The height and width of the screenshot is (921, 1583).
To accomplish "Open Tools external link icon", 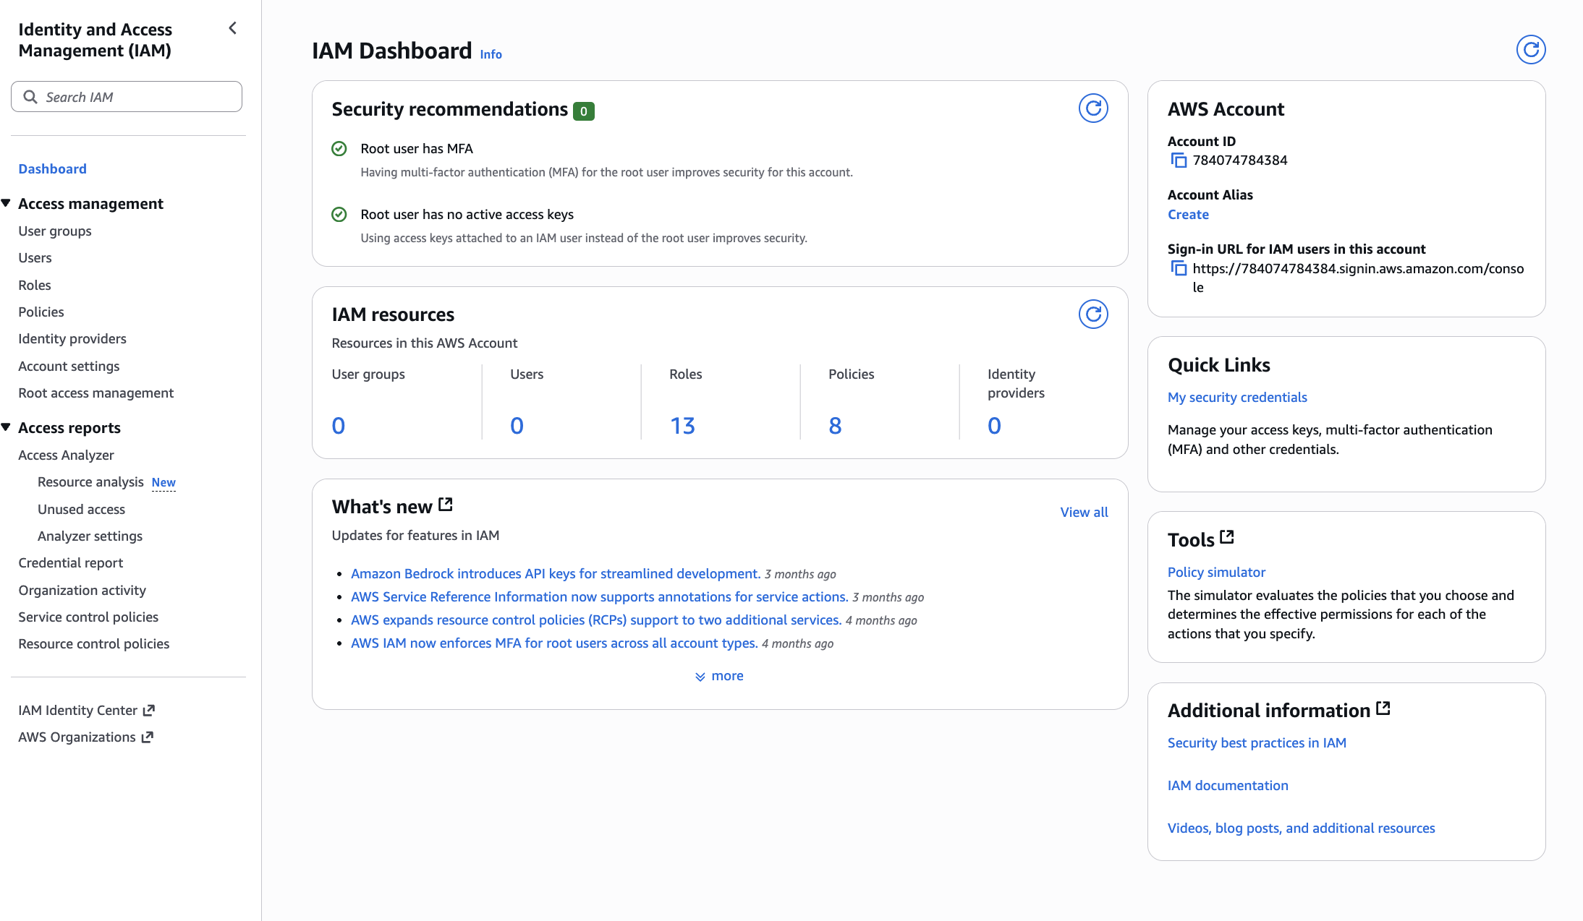I will [1227, 537].
